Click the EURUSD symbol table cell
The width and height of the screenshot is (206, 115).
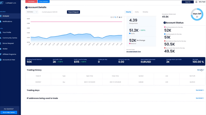[x=141, y=82]
